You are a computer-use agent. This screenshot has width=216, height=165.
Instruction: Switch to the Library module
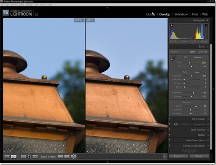pos(151,14)
